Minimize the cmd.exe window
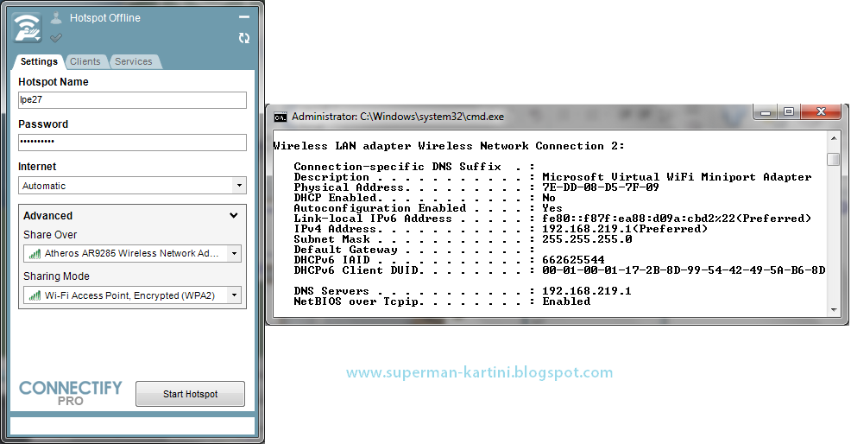The image size is (851, 444). click(x=766, y=112)
